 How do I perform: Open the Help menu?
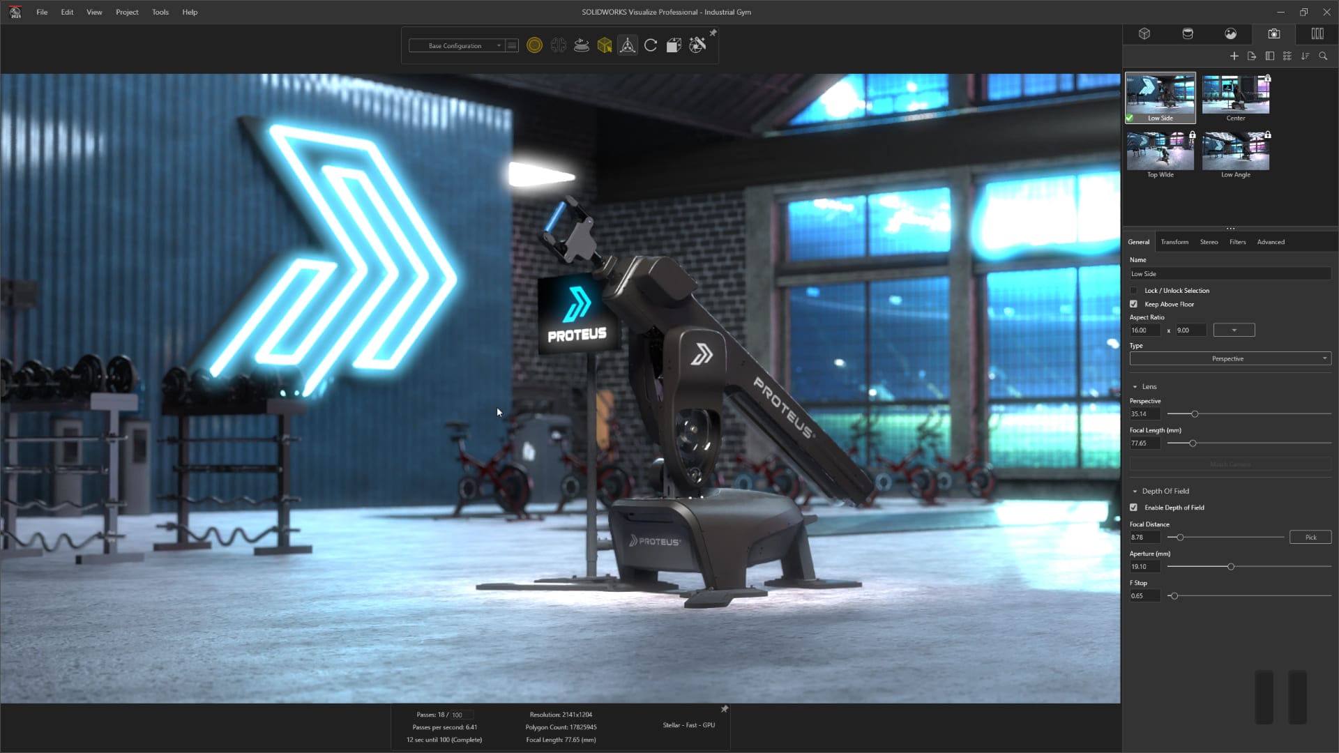[190, 12]
